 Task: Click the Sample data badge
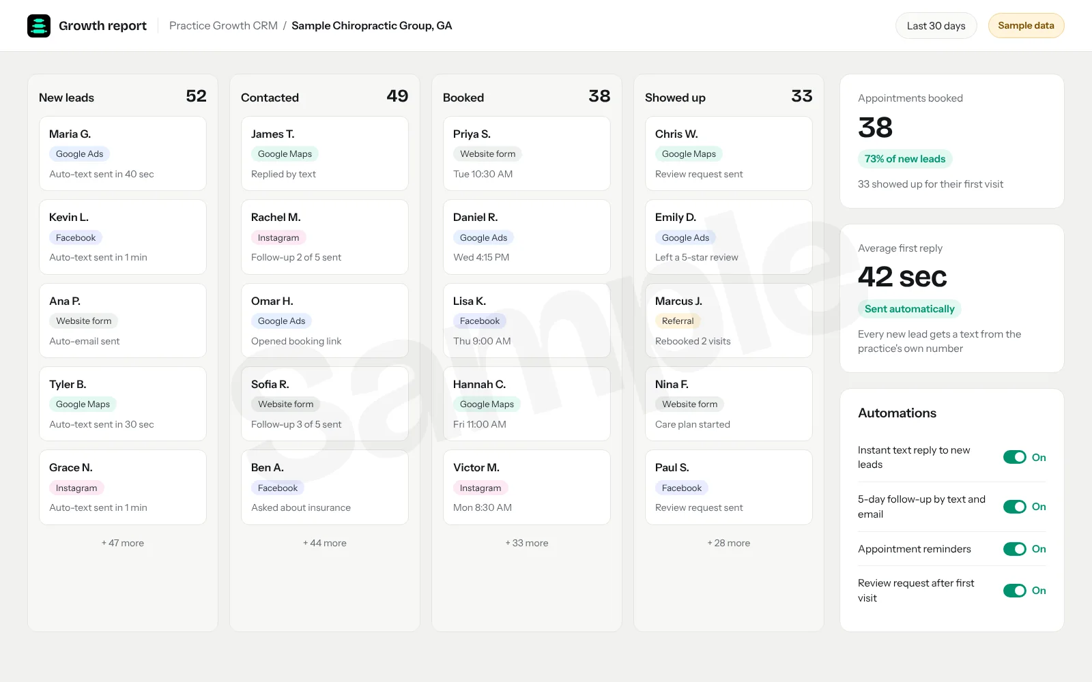point(1026,26)
